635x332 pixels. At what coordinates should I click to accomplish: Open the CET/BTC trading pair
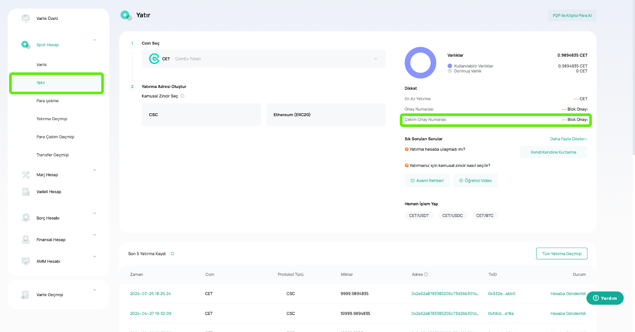485,216
